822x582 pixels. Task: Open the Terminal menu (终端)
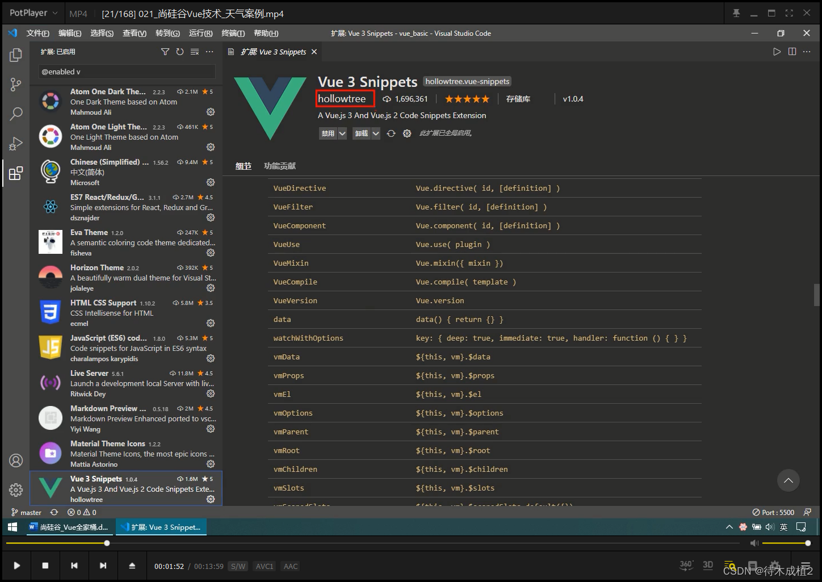(233, 33)
